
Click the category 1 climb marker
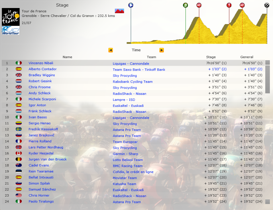tap(229, 5)
